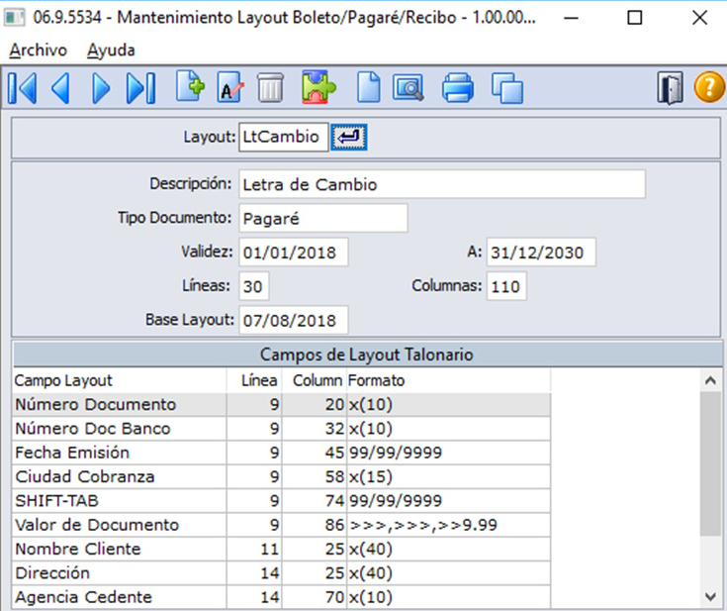Click the table scroll down arrow
Screen dimensions: 727x611
(710, 596)
